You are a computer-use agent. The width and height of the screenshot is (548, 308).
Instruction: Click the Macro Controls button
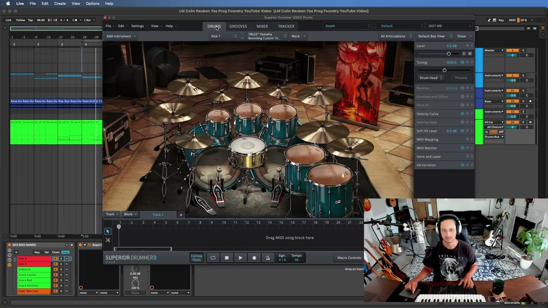click(349, 258)
